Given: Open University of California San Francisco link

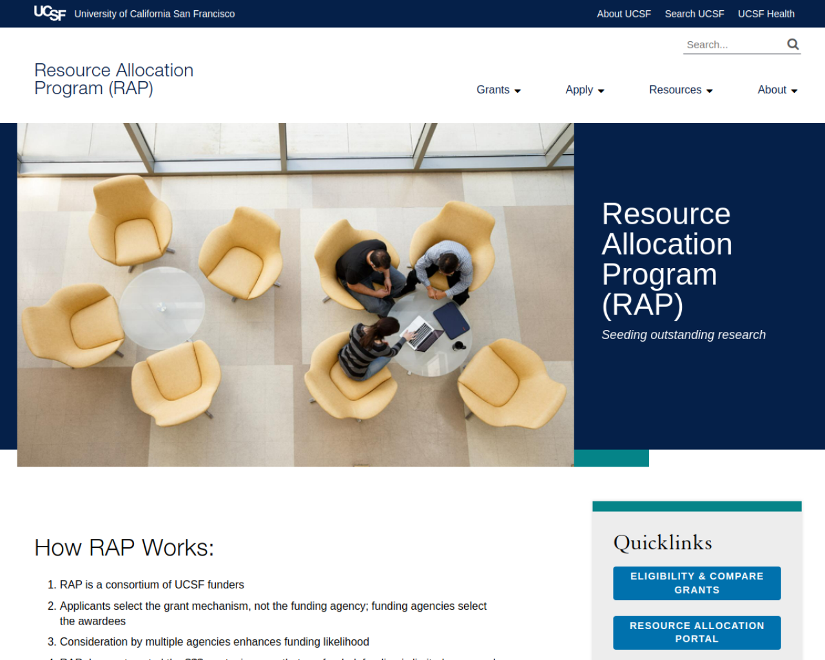Looking at the screenshot, I should [x=155, y=14].
